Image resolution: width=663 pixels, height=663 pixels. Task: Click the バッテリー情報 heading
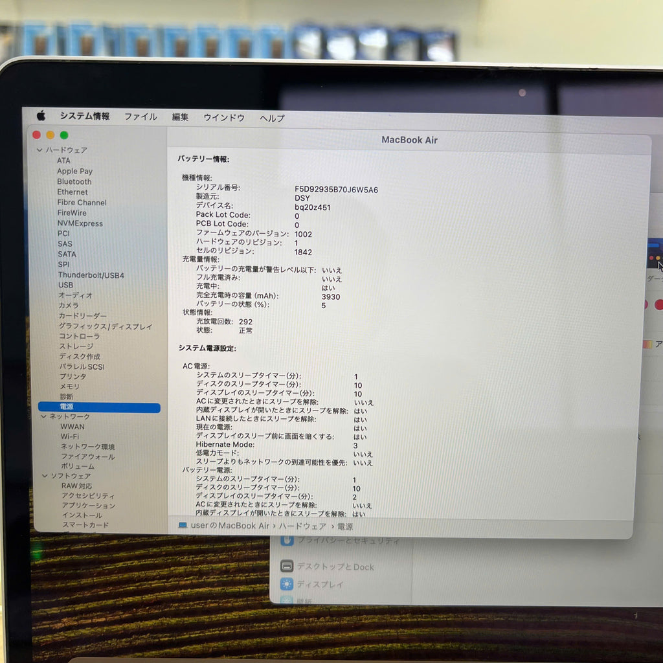(x=203, y=159)
